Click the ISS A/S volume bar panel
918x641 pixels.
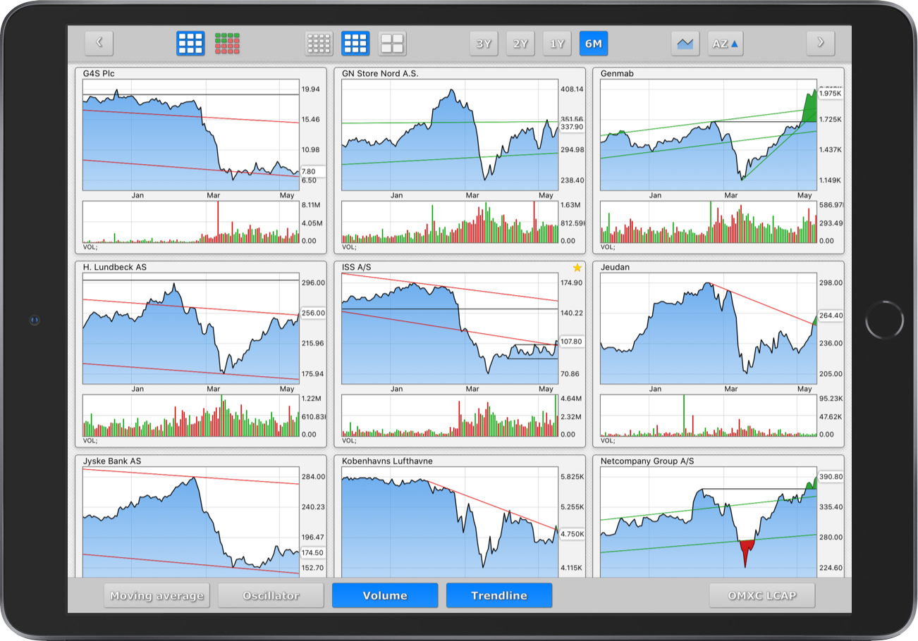(x=450, y=416)
